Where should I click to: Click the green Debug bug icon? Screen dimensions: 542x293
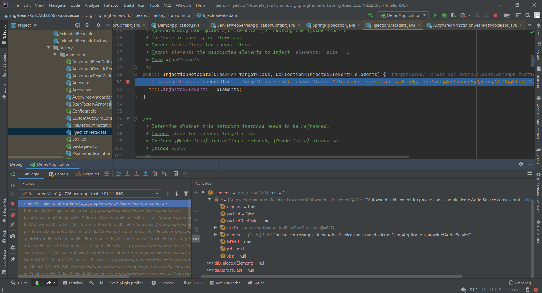click(444, 15)
